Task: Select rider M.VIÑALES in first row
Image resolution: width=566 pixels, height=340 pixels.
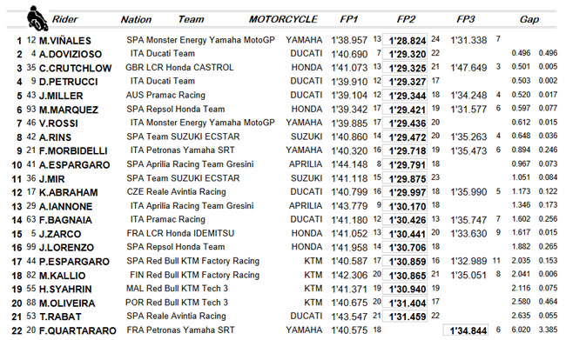Action: [65, 41]
